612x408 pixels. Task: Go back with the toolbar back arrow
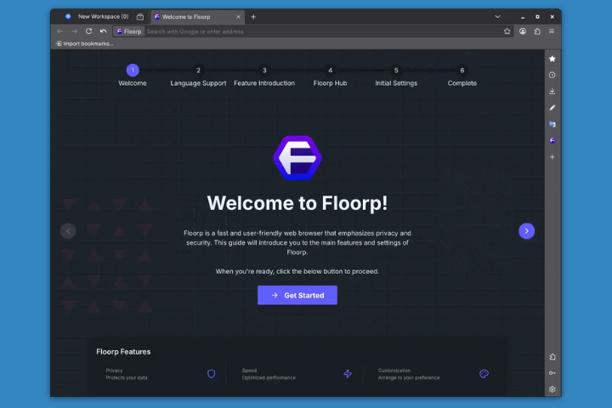[60, 31]
